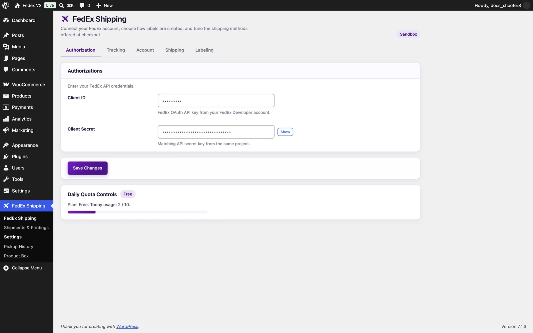Switch to the Tracking tab

tap(116, 50)
